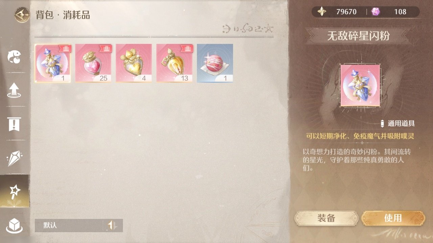
Task: Select the pink heart potion with 25
Action: coord(93,63)
